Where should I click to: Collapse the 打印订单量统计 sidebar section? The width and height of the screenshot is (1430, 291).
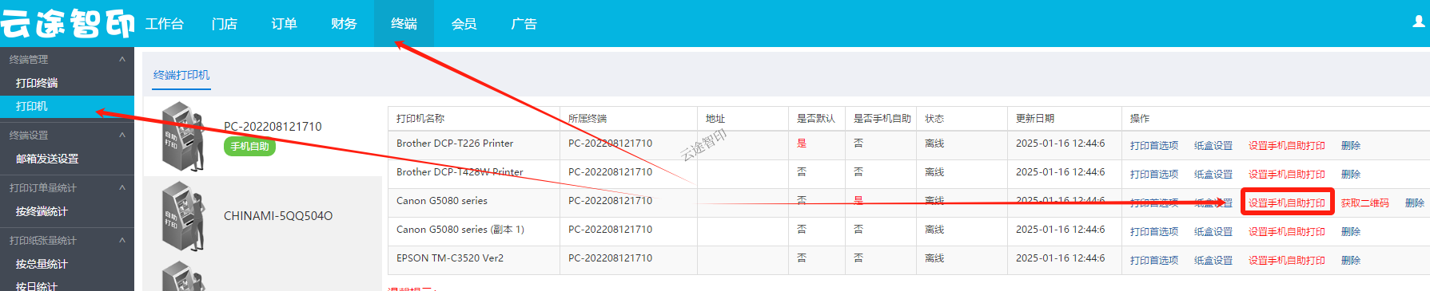(122, 187)
